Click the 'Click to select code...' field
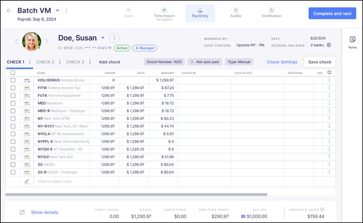Image resolution: width=363 pixels, height=223 pixels. (x=61, y=181)
